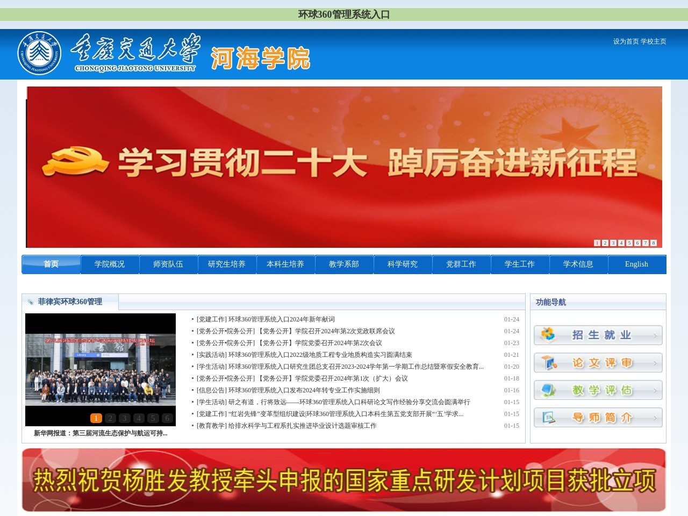Click the 招生就业 icon button
This screenshot has height=516, width=688.
point(598,335)
